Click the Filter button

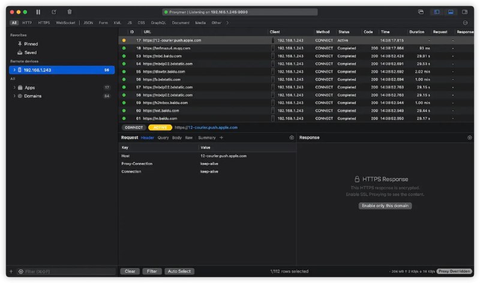(x=152, y=272)
